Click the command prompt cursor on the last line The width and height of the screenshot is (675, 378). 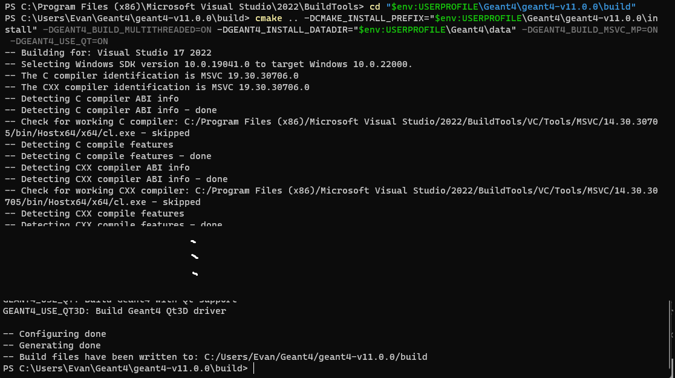[253, 368]
